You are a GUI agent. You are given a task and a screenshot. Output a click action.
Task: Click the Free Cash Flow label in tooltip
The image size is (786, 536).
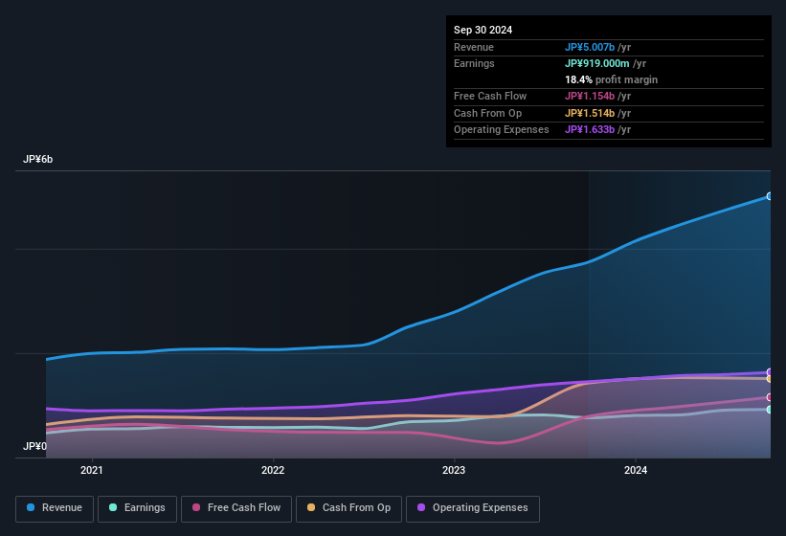[490, 96]
